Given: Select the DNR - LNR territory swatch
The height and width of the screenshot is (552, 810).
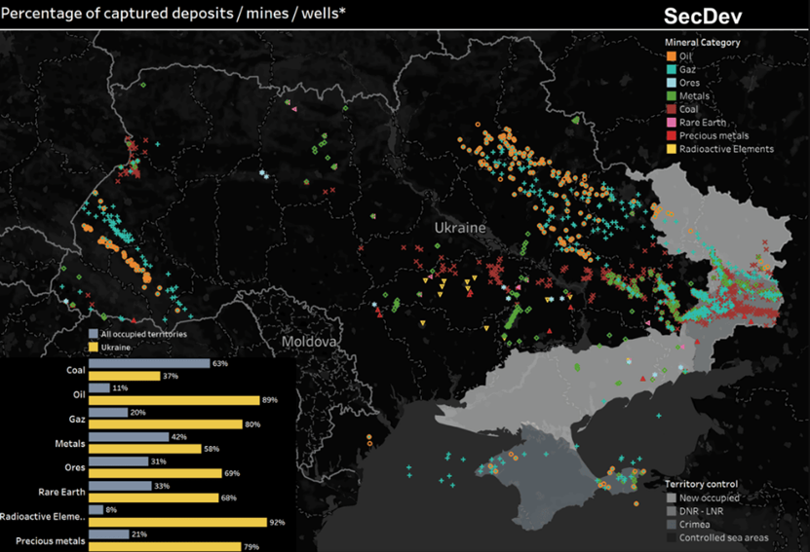Looking at the screenshot, I should [x=672, y=511].
